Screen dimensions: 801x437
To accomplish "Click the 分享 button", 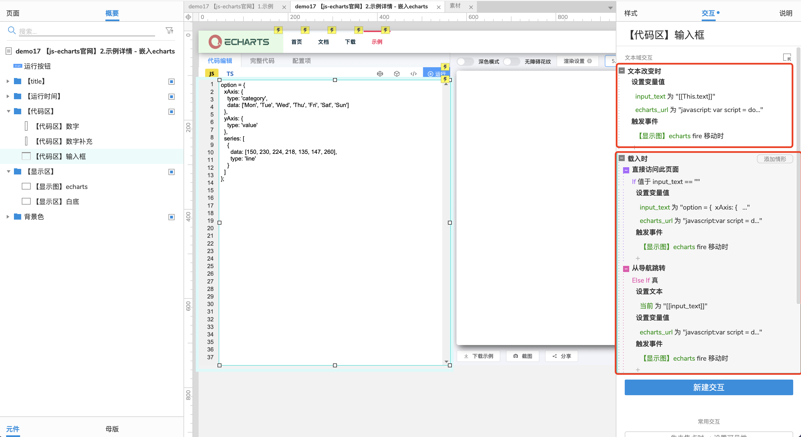I will pyautogui.click(x=562, y=356).
